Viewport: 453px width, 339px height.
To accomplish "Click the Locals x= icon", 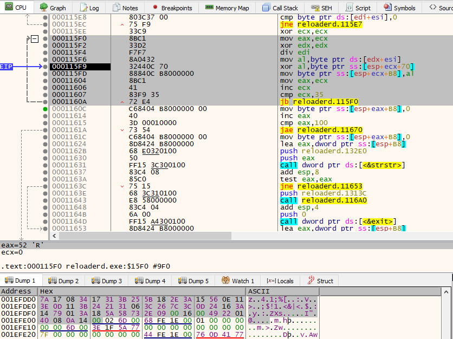I will pos(271,281).
